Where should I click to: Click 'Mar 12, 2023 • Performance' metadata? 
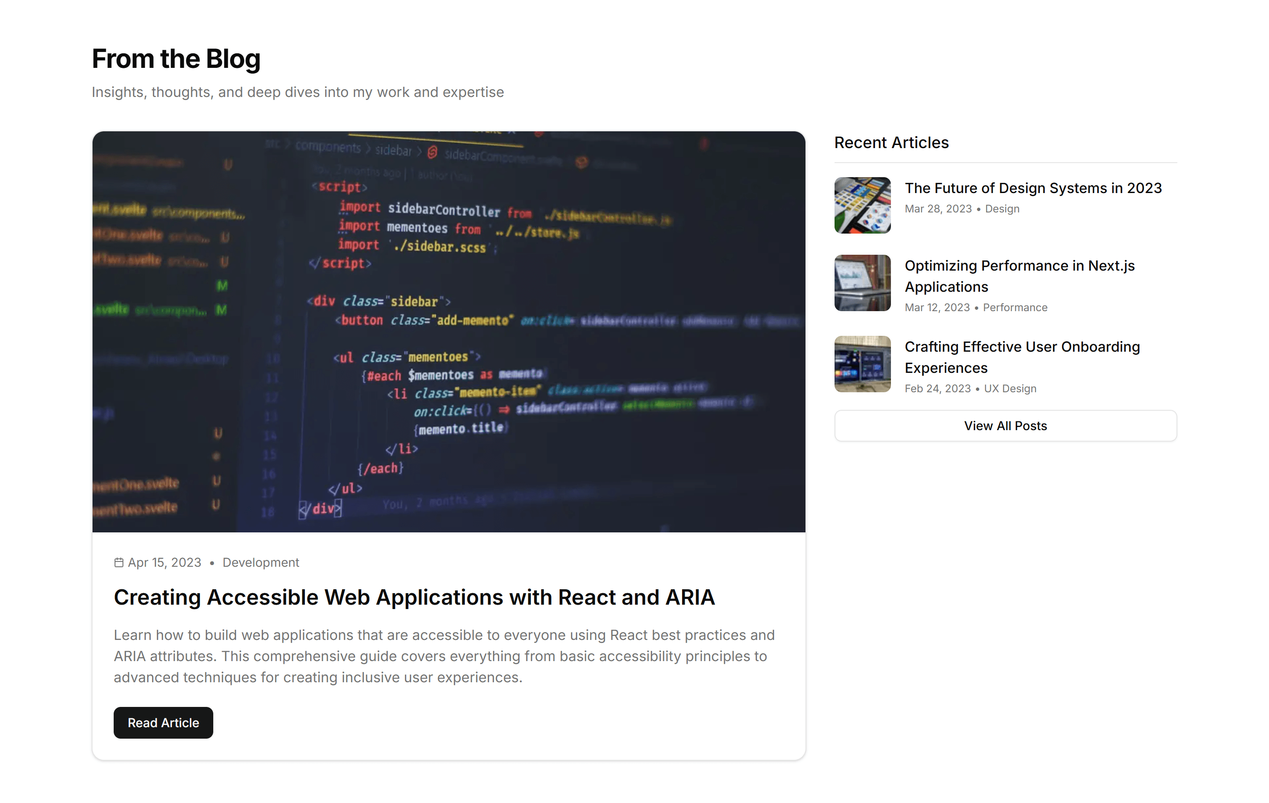pyautogui.click(x=976, y=307)
